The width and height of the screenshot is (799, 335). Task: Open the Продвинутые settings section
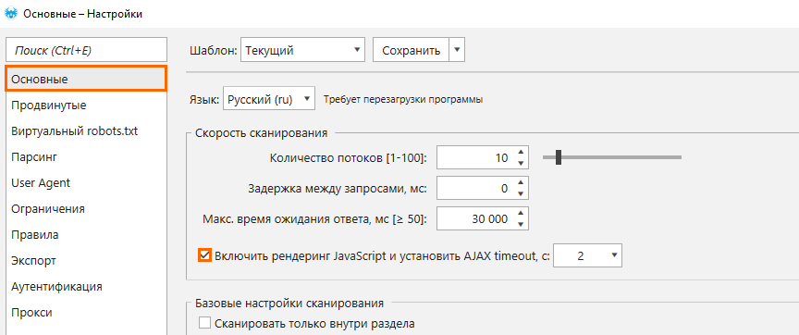tap(86, 105)
